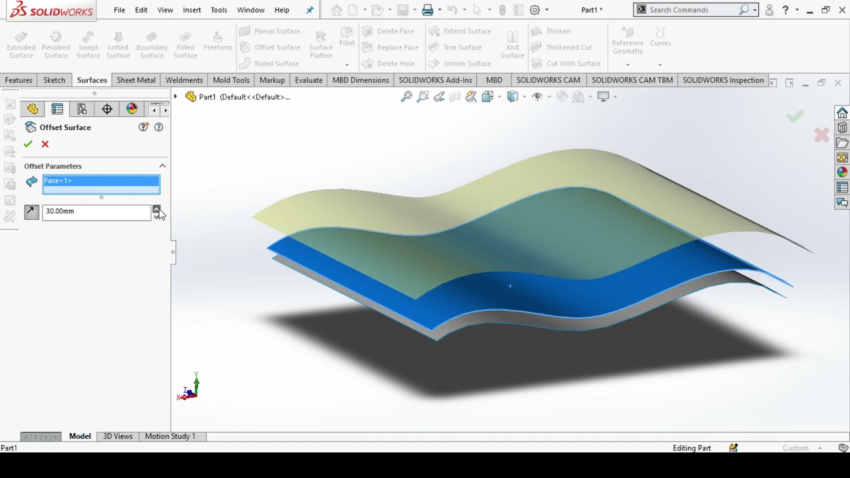The image size is (850, 478).
Task: Switch to the PropertyManager tab icon
Action: [x=57, y=109]
